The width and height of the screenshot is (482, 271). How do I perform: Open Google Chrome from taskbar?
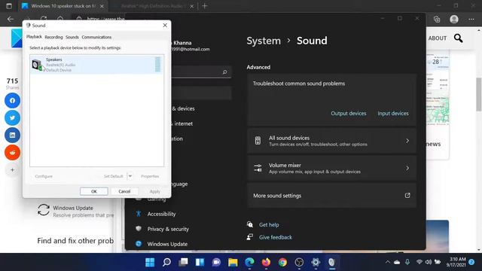tap(282, 262)
